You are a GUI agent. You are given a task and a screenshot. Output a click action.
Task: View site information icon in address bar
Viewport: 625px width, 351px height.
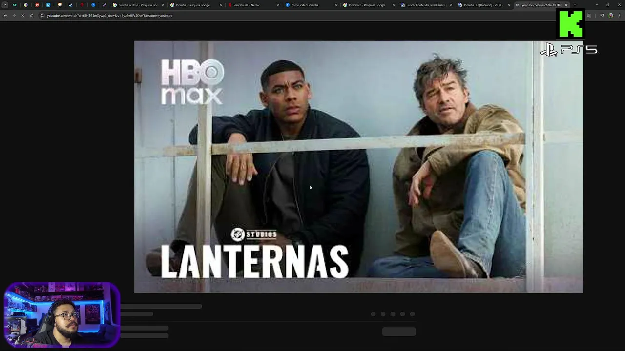[x=42, y=16]
